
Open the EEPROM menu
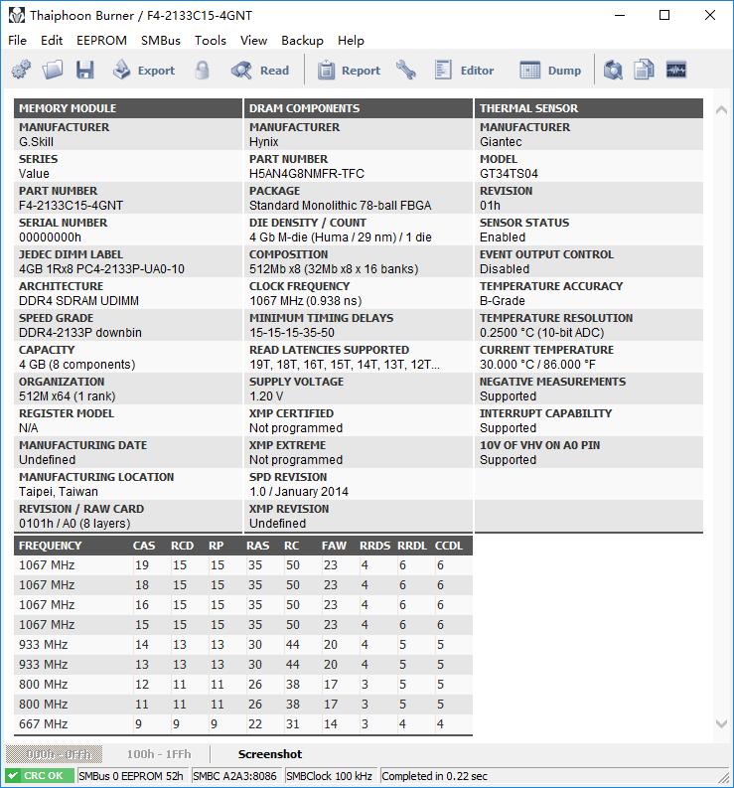point(101,40)
